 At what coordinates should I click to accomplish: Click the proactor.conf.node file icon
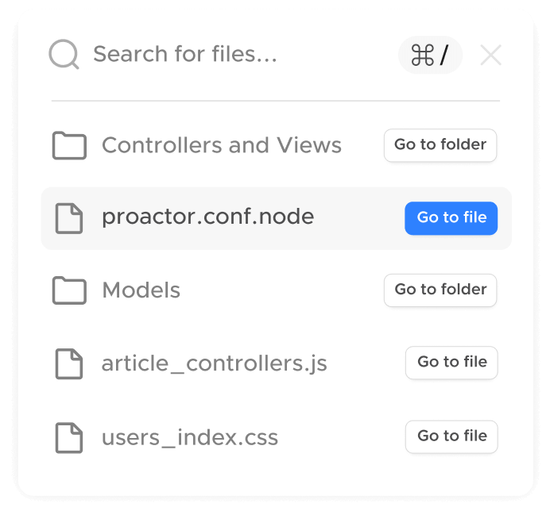pyautogui.click(x=69, y=218)
